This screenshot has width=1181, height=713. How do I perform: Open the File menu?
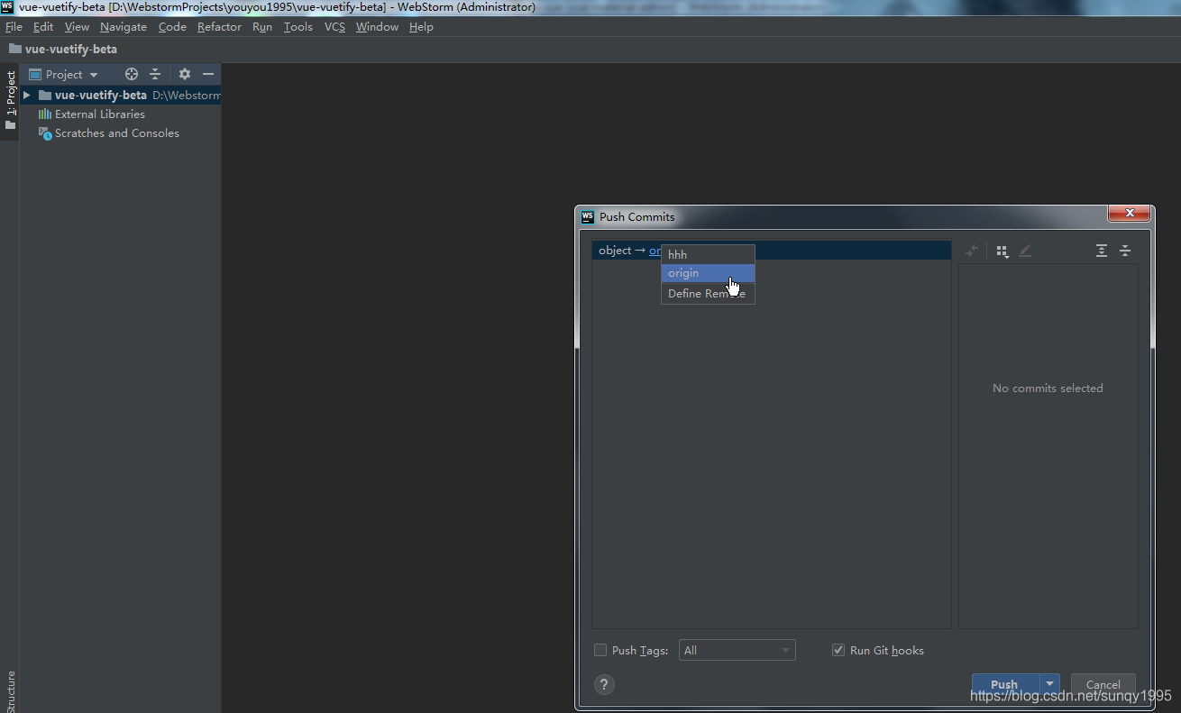point(14,27)
